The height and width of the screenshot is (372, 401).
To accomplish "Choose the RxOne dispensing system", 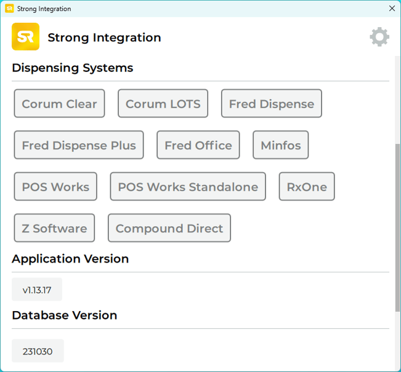I will (307, 186).
